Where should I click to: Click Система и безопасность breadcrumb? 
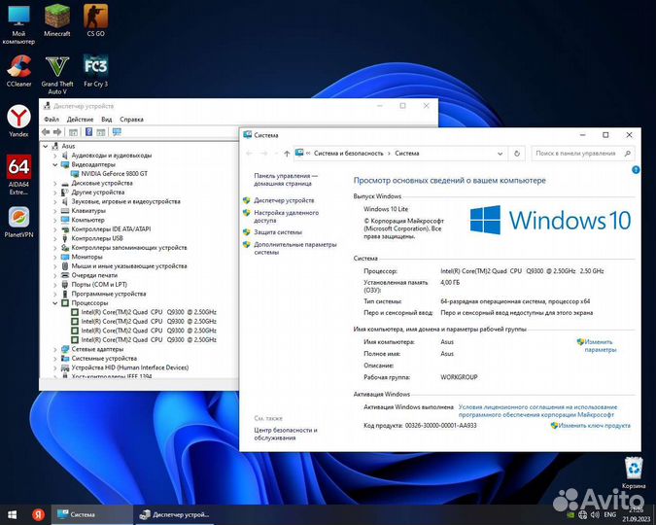pyautogui.click(x=348, y=154)
